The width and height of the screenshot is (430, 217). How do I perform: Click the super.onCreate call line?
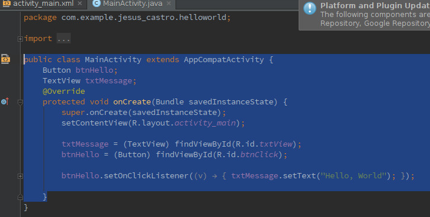pos(144,113)
